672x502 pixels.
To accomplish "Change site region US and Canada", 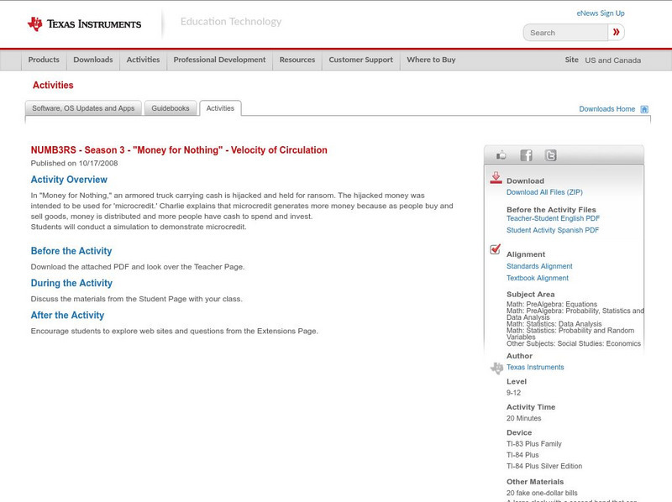I will pyautogui.click(x=613, y=60).
